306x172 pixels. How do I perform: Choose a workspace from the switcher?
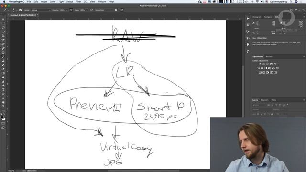(296, 10)
